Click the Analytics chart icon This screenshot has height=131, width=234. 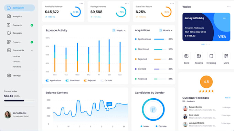click(x=9, y=17)
